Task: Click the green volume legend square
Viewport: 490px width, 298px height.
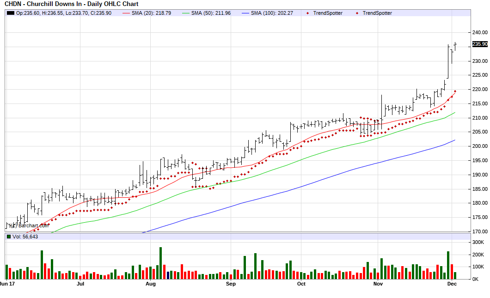Action: (x=9, y=237)
